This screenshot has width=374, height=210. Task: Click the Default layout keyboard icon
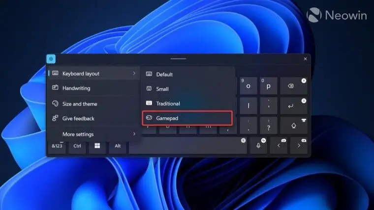149,74
